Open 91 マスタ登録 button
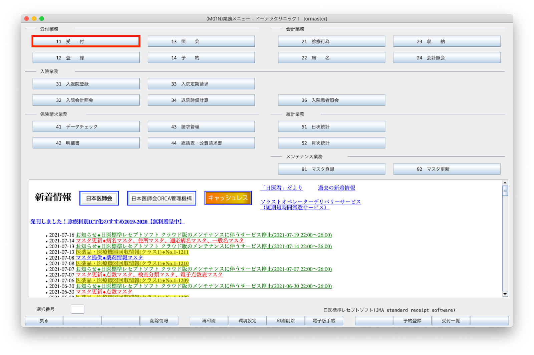 pos(331,169)
